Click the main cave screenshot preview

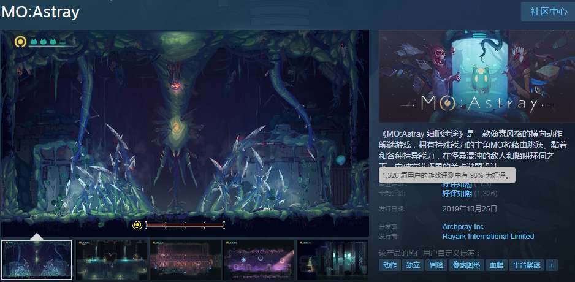click(x=185, y=133)
